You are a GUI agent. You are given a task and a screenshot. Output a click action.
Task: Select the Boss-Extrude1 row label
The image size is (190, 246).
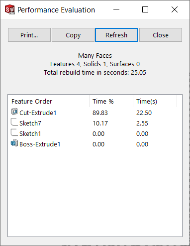(x=40, y=144)
